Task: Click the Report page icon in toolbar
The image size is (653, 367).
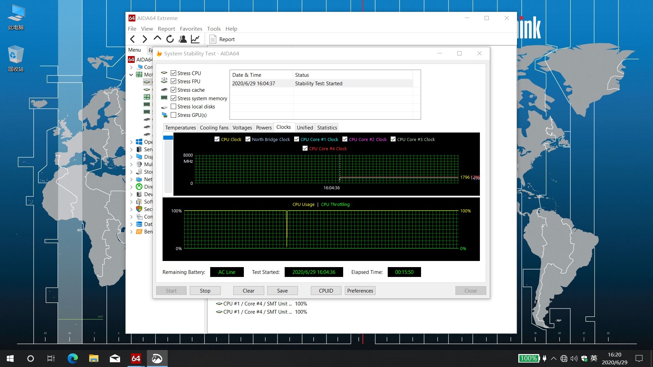Action: pos(213,39)
